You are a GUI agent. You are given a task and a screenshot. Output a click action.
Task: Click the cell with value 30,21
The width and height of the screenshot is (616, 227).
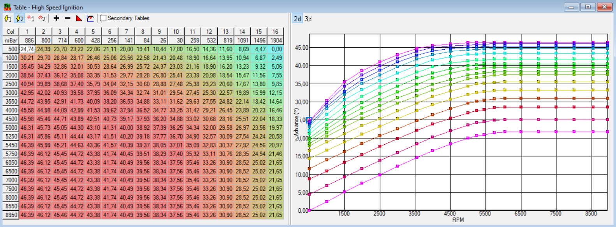tap(27, 58)
